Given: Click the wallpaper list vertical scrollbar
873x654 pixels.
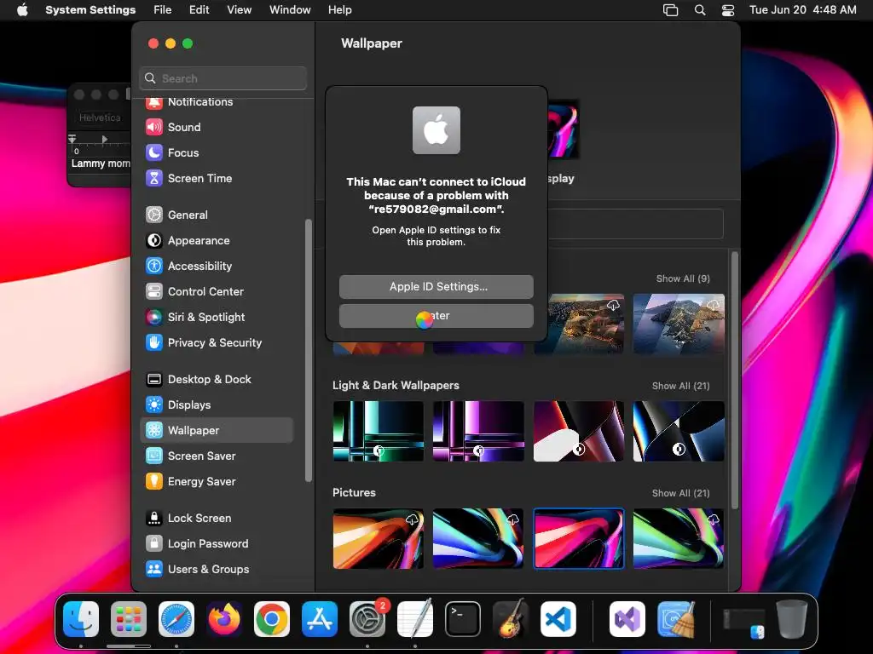Looking at the screenshot, I should [735, 380].
